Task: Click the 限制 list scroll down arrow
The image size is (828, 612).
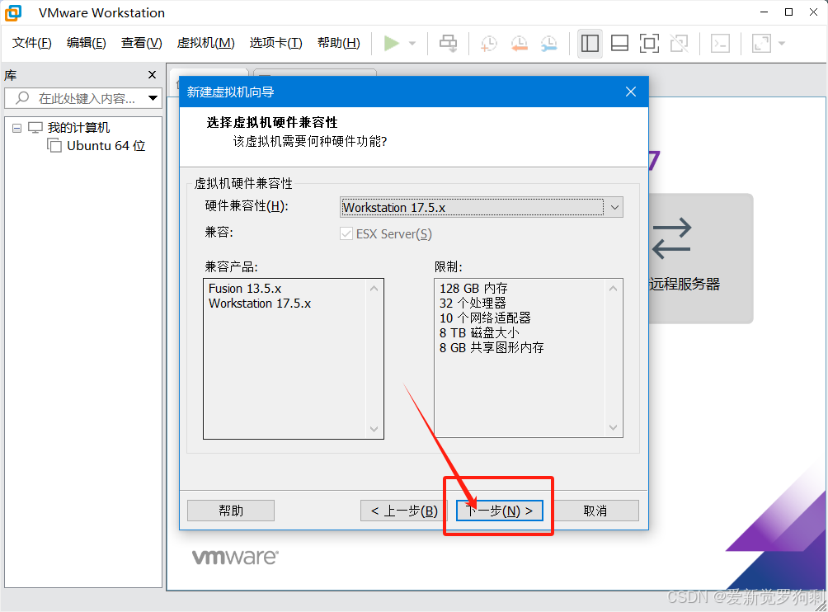Action: pos(613,427)
